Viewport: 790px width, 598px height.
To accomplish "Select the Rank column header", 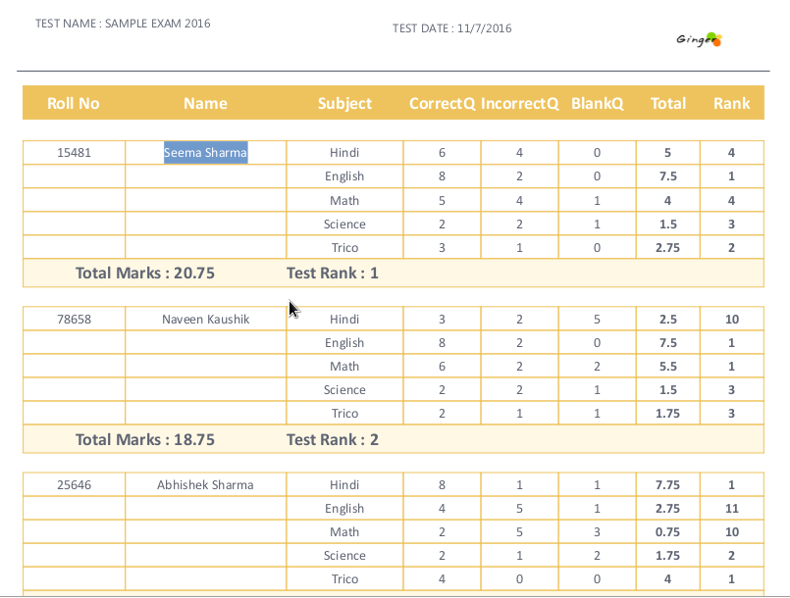I will click(x=731, y=103).
